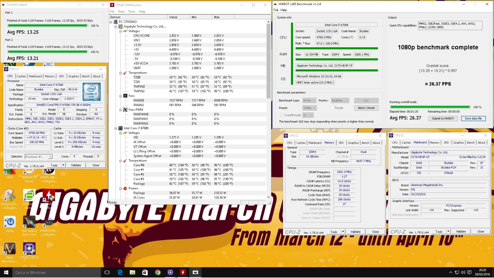Image resolution: width=494 pixels, height=278 pixels.
Task: Open Windows Store from taskbar
Action: pos(145,272)
